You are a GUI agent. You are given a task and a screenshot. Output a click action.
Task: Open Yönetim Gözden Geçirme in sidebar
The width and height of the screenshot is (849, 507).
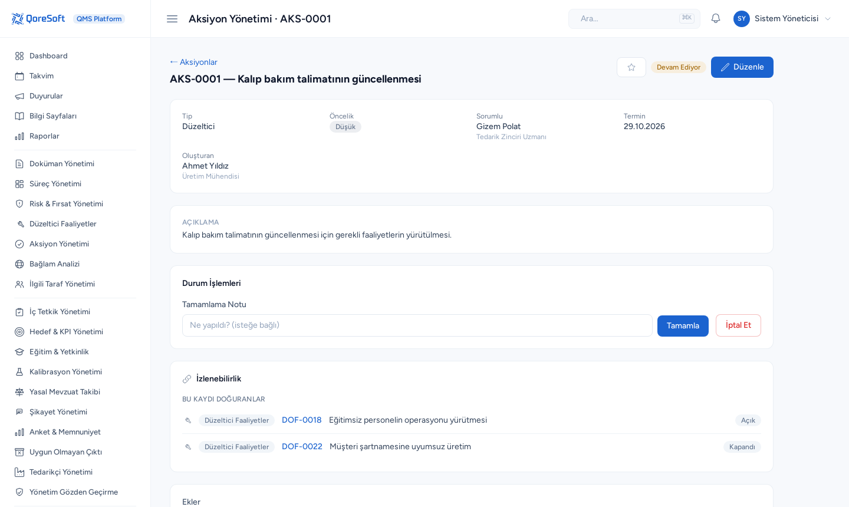75,492
